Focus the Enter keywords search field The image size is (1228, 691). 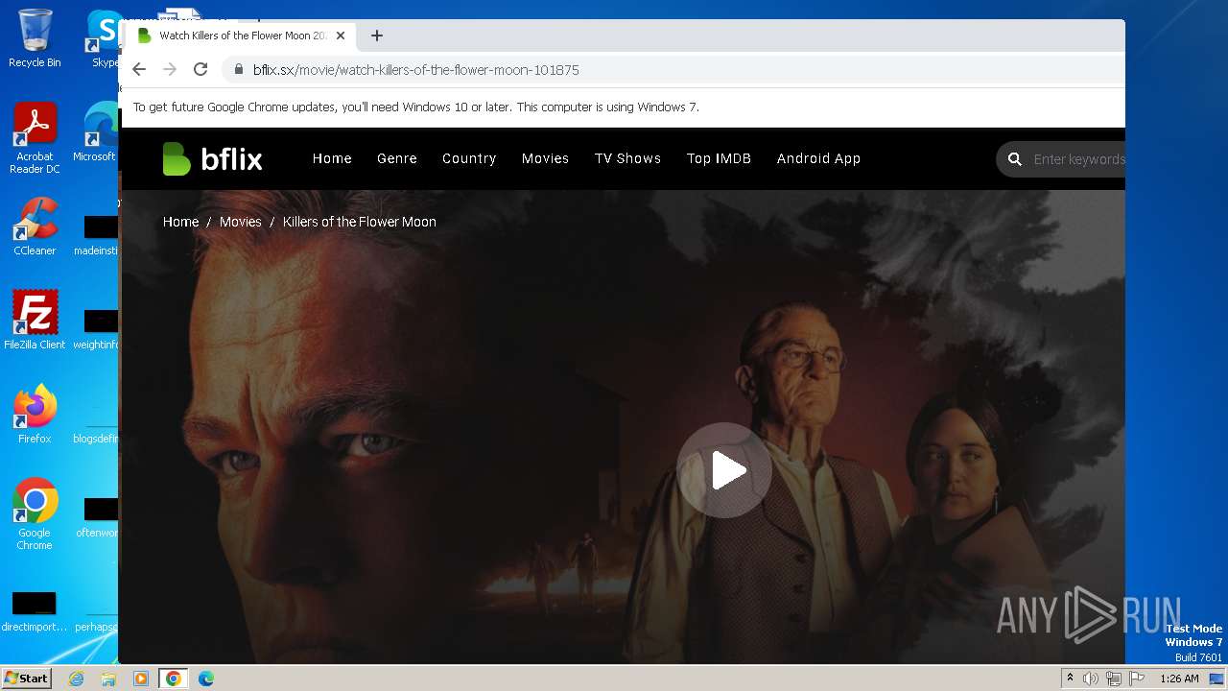point(1078,159)
